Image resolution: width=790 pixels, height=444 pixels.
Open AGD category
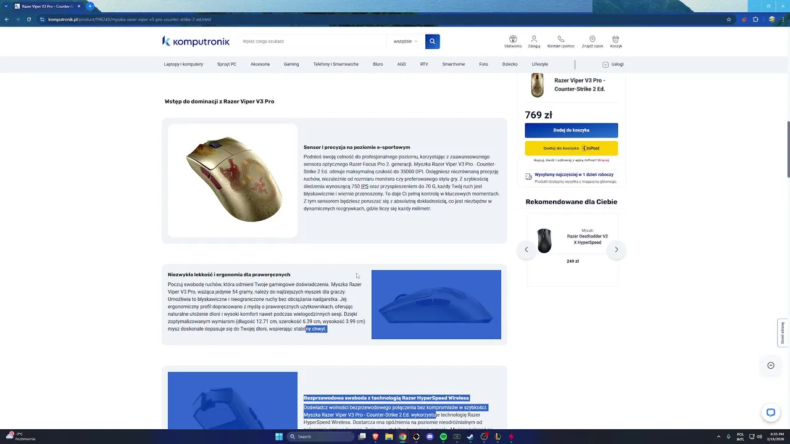[x=402, y=64]
